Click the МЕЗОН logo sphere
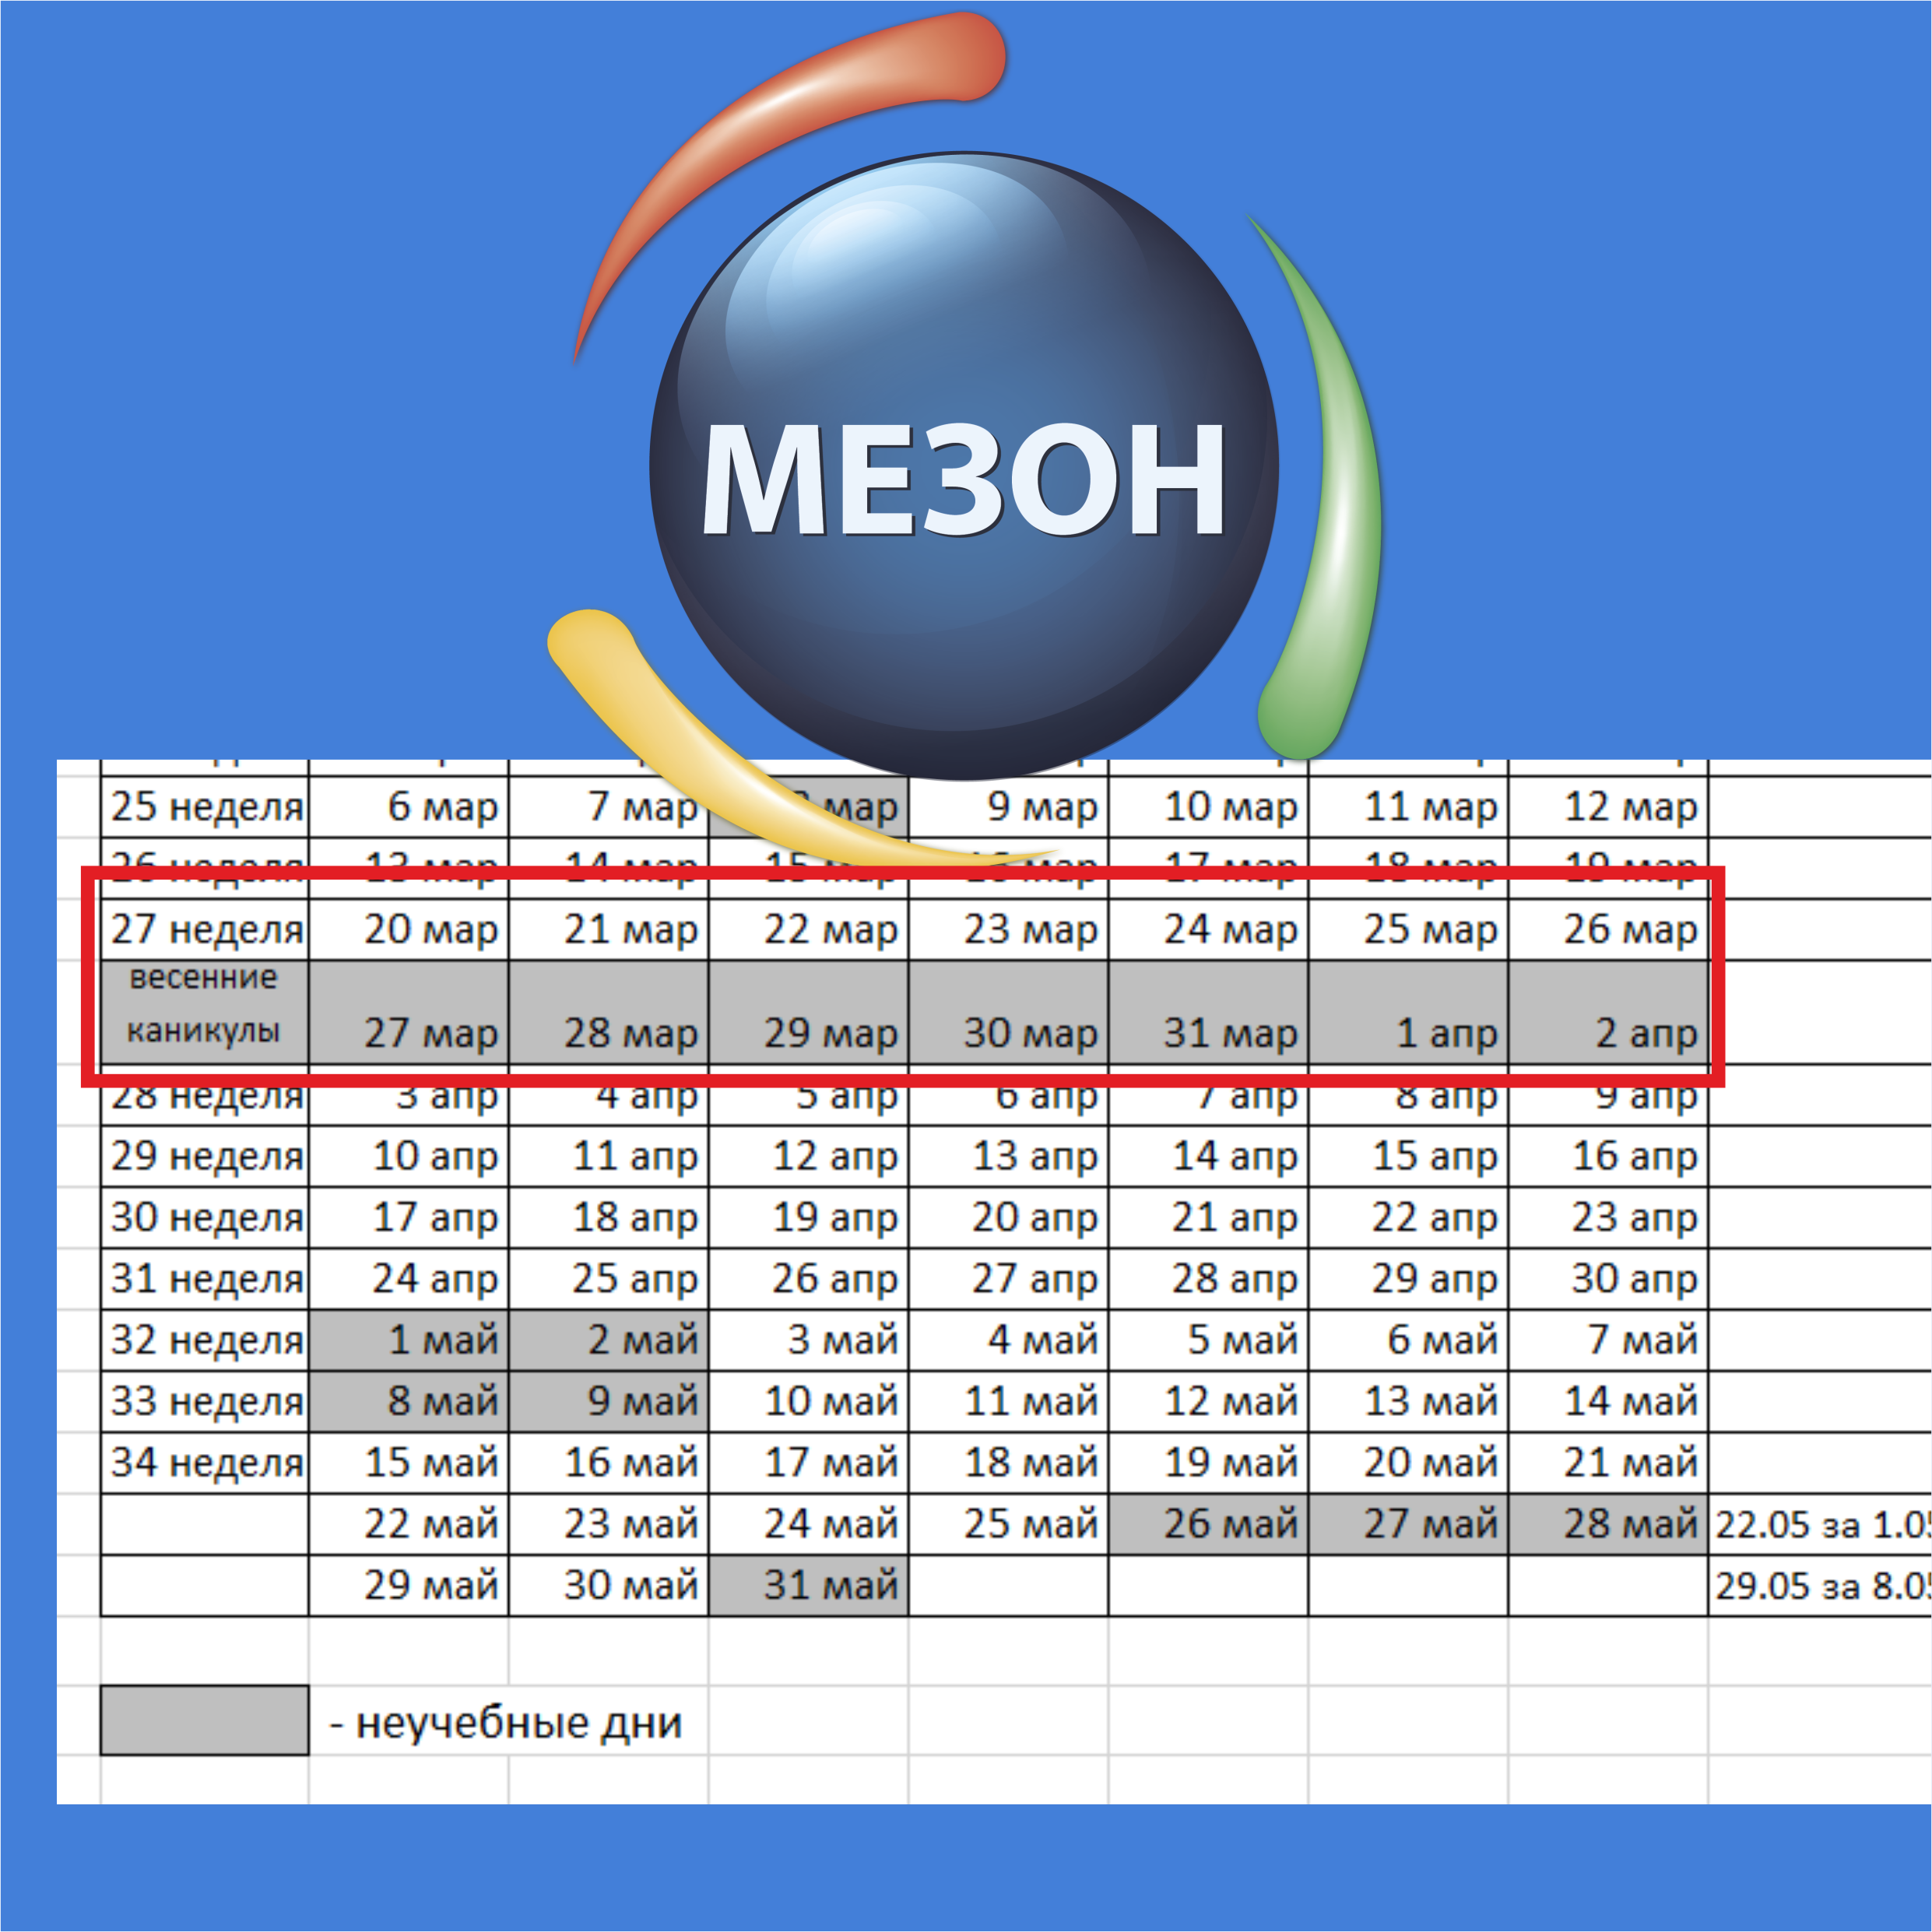1932x1932 pixels. 964,466
